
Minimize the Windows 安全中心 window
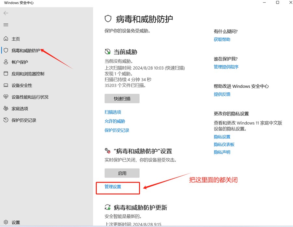click(264, 3)
